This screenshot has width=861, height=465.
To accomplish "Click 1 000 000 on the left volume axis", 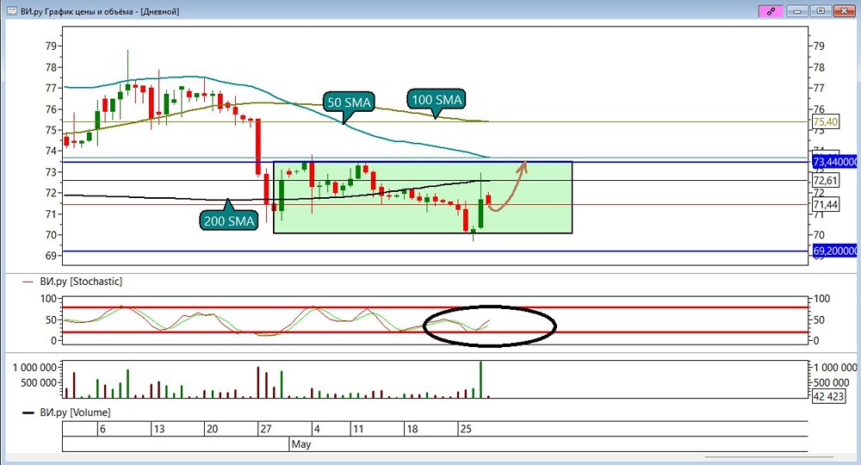I will point(34,368).
